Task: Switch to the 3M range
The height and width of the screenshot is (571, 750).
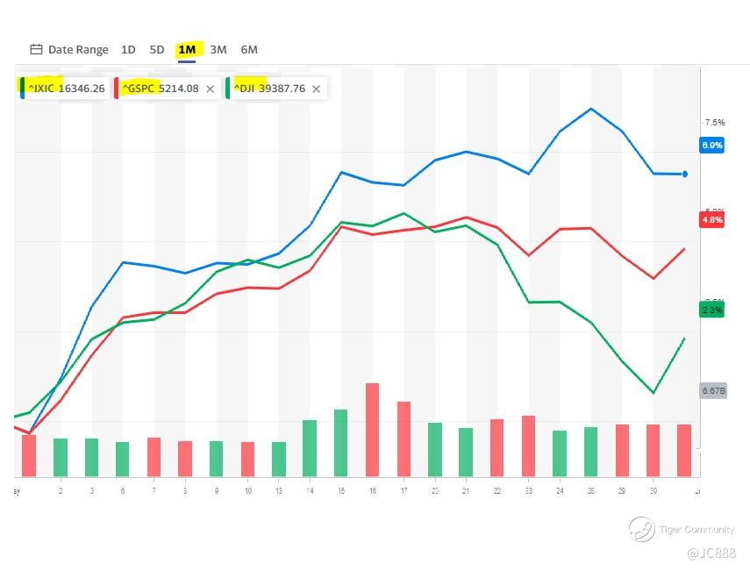Action: click(x=218, y=50)
